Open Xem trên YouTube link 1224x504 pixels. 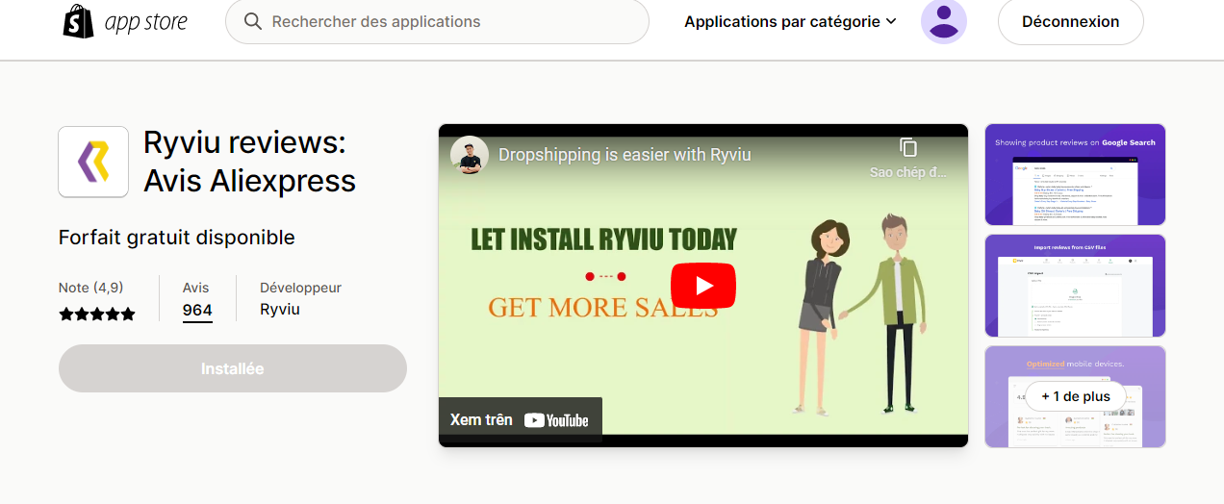point(520,420)
